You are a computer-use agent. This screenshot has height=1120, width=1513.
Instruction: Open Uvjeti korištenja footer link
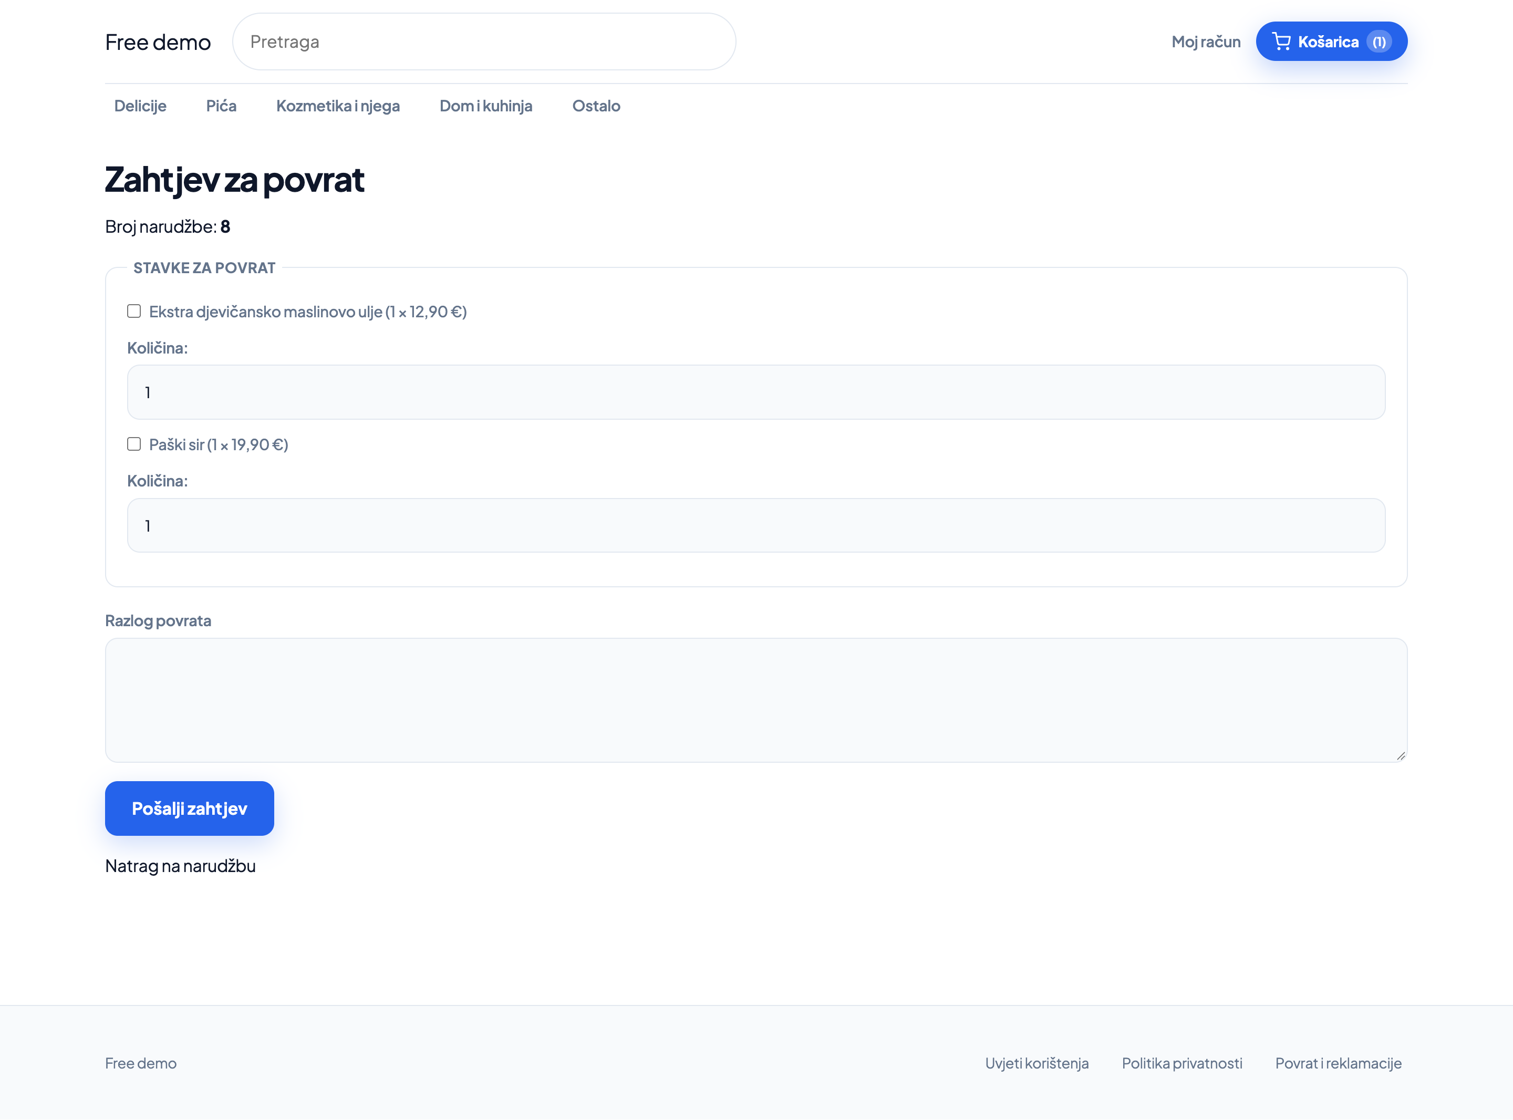(1037, 1063)
